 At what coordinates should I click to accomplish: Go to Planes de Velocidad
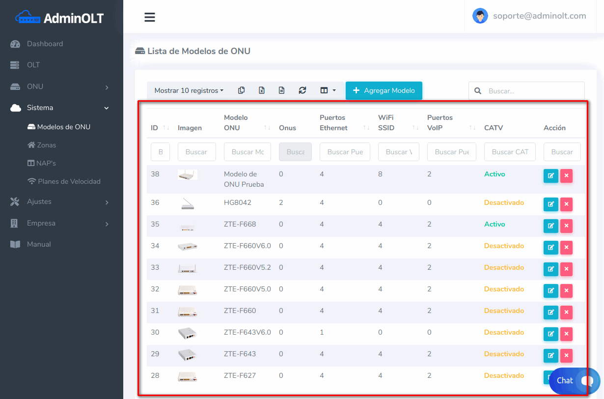[x=69, y=181]
